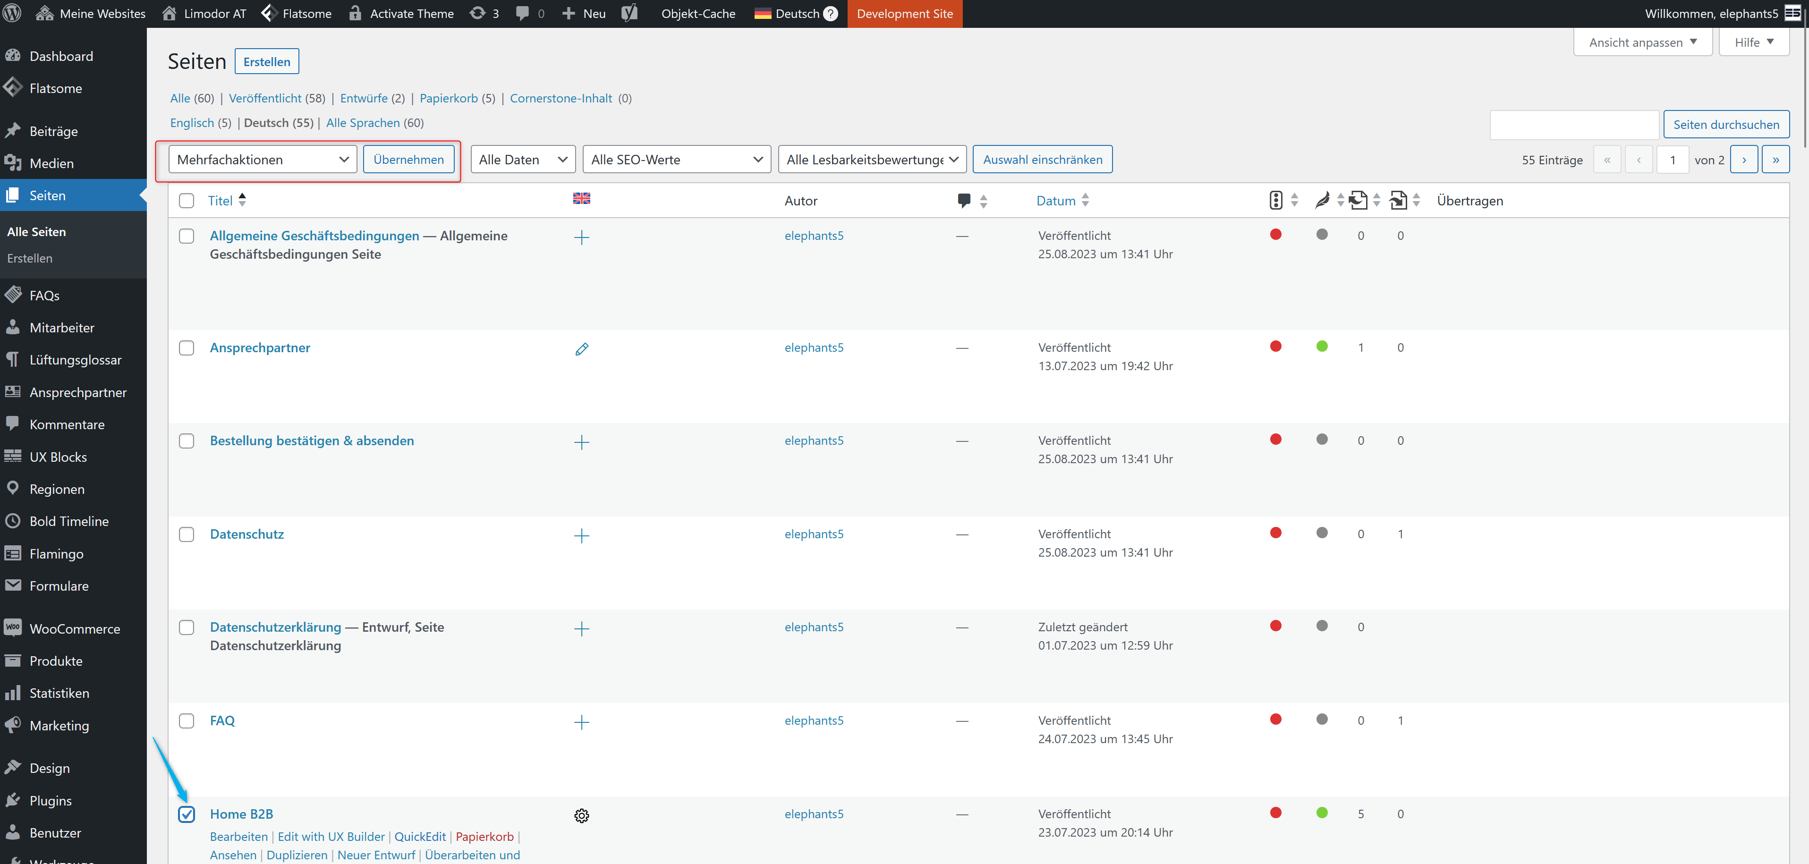Open Objekt-Cache in the admin bar
The width and height of the screenshot is (1809, 864).
coord(698,13)
